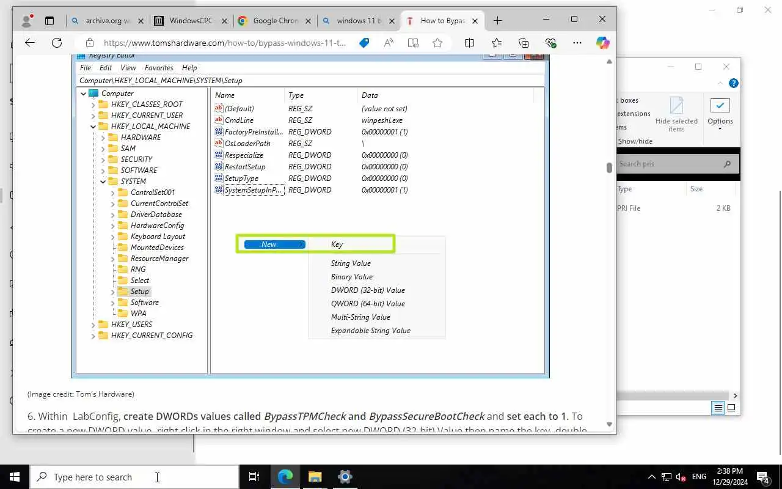The width and height of the screenshot is (782, 489).
Task: Open Edge split screen
Action: click(x=469, y=43)
